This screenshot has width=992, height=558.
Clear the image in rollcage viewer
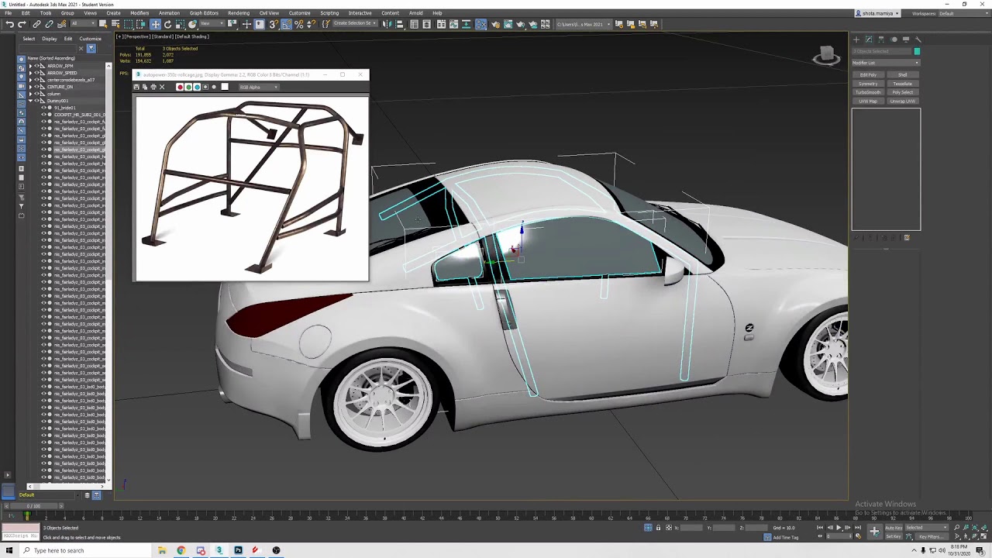tap(162, 87)
